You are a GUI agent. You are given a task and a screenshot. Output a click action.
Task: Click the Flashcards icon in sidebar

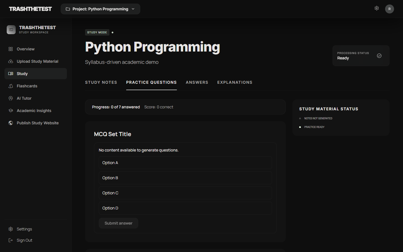point(11,86)
